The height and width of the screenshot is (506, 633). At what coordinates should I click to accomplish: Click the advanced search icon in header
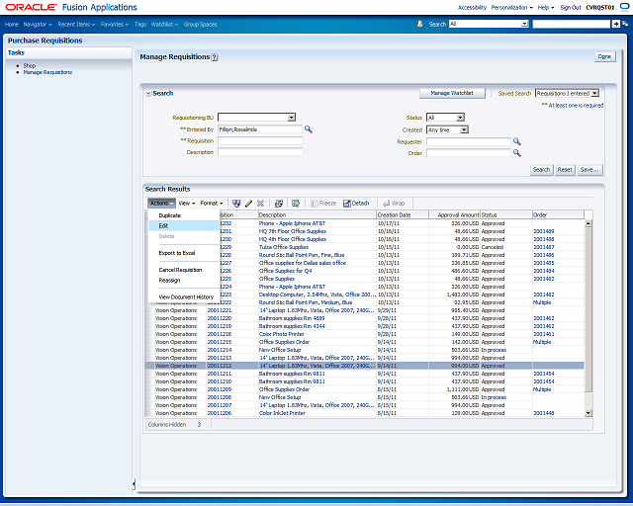pyautogui.click(x=625, y=24)
